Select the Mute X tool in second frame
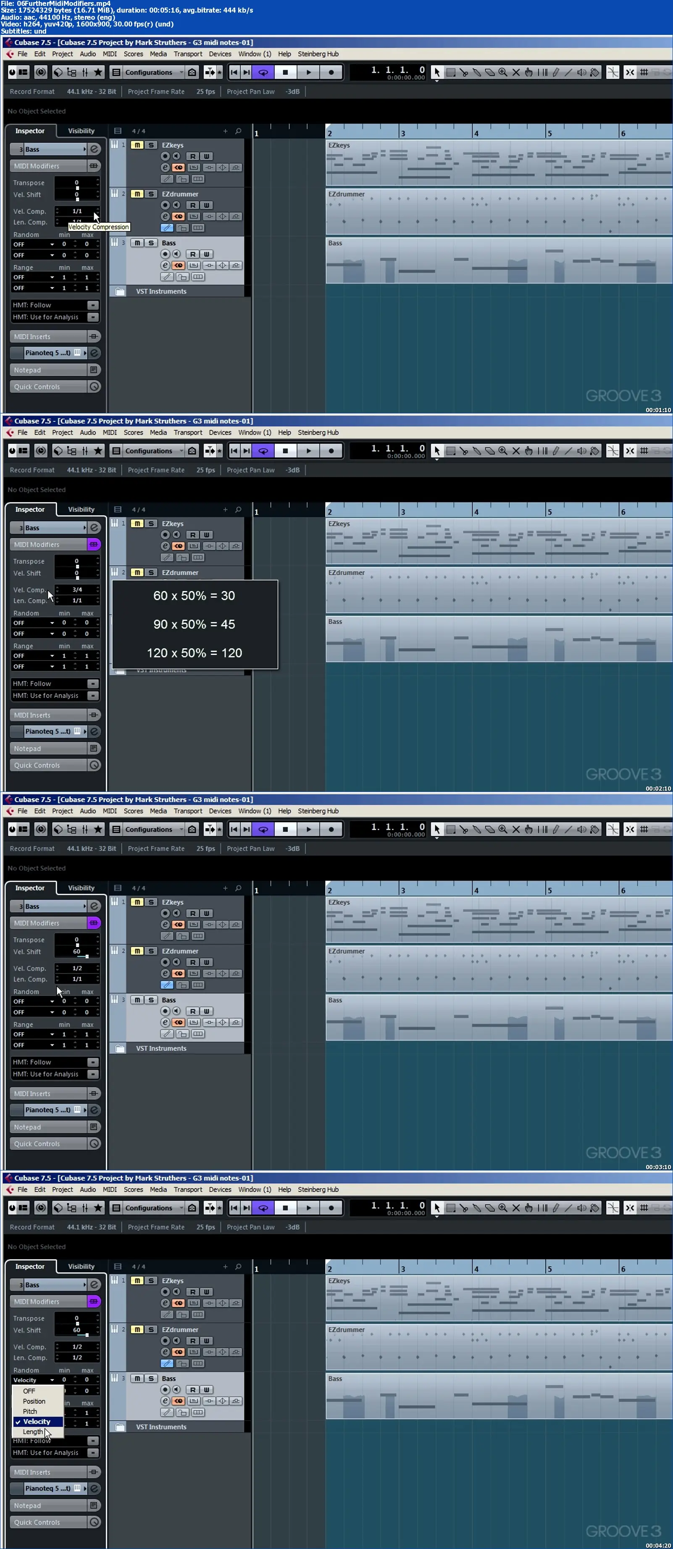 [x=516, y=451]
